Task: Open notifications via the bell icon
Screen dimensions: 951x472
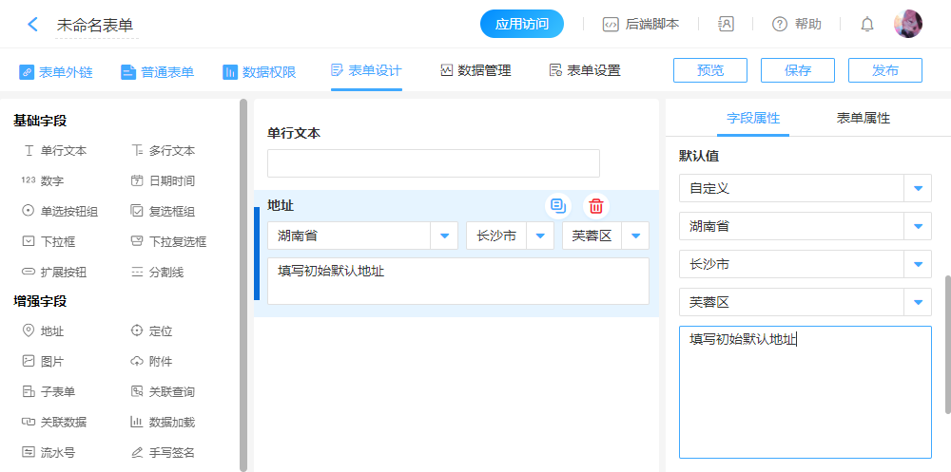Action: tap(866, 25)
